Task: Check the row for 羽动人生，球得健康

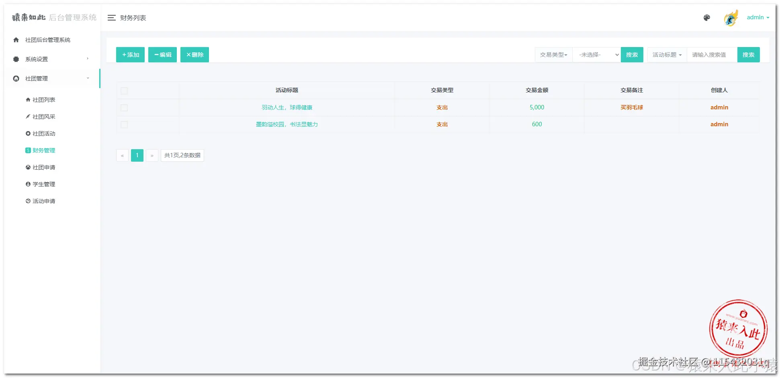Action: pos(124,108)
